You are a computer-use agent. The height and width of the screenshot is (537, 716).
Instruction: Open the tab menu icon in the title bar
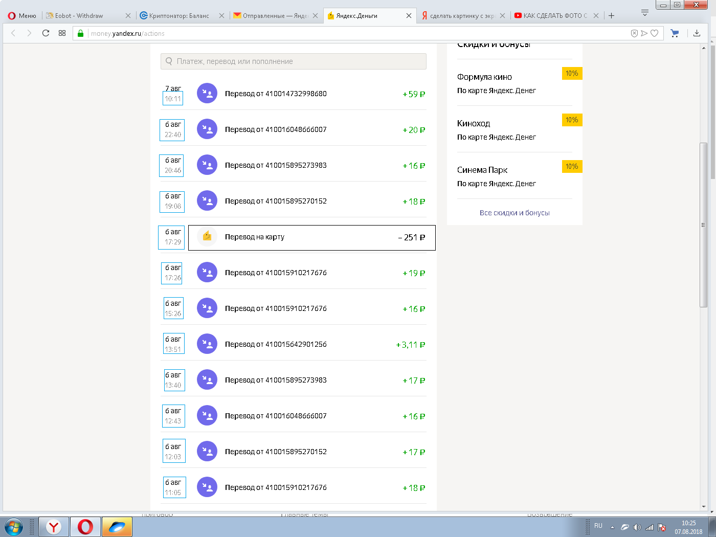click(645, 13)
